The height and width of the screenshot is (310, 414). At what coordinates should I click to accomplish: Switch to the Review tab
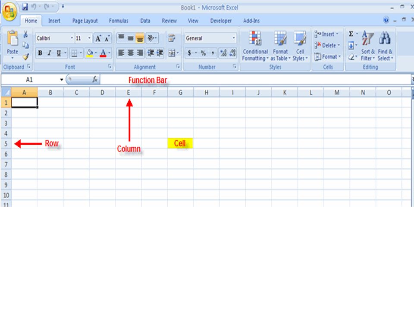[x=169, y=21]
